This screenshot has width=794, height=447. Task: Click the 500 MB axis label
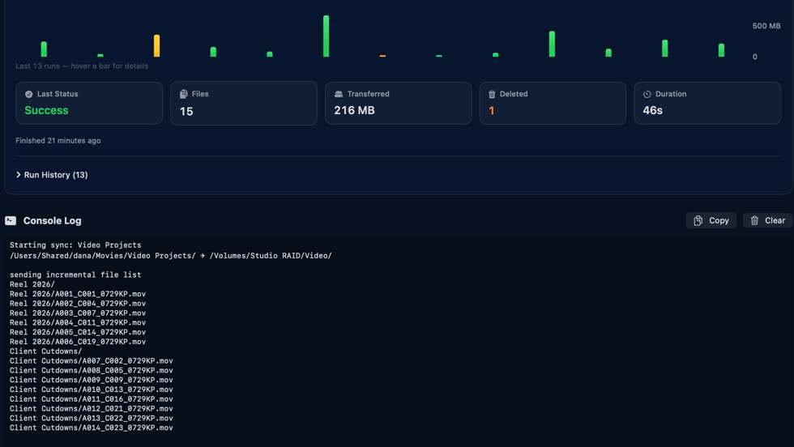(x=766, y=26)
